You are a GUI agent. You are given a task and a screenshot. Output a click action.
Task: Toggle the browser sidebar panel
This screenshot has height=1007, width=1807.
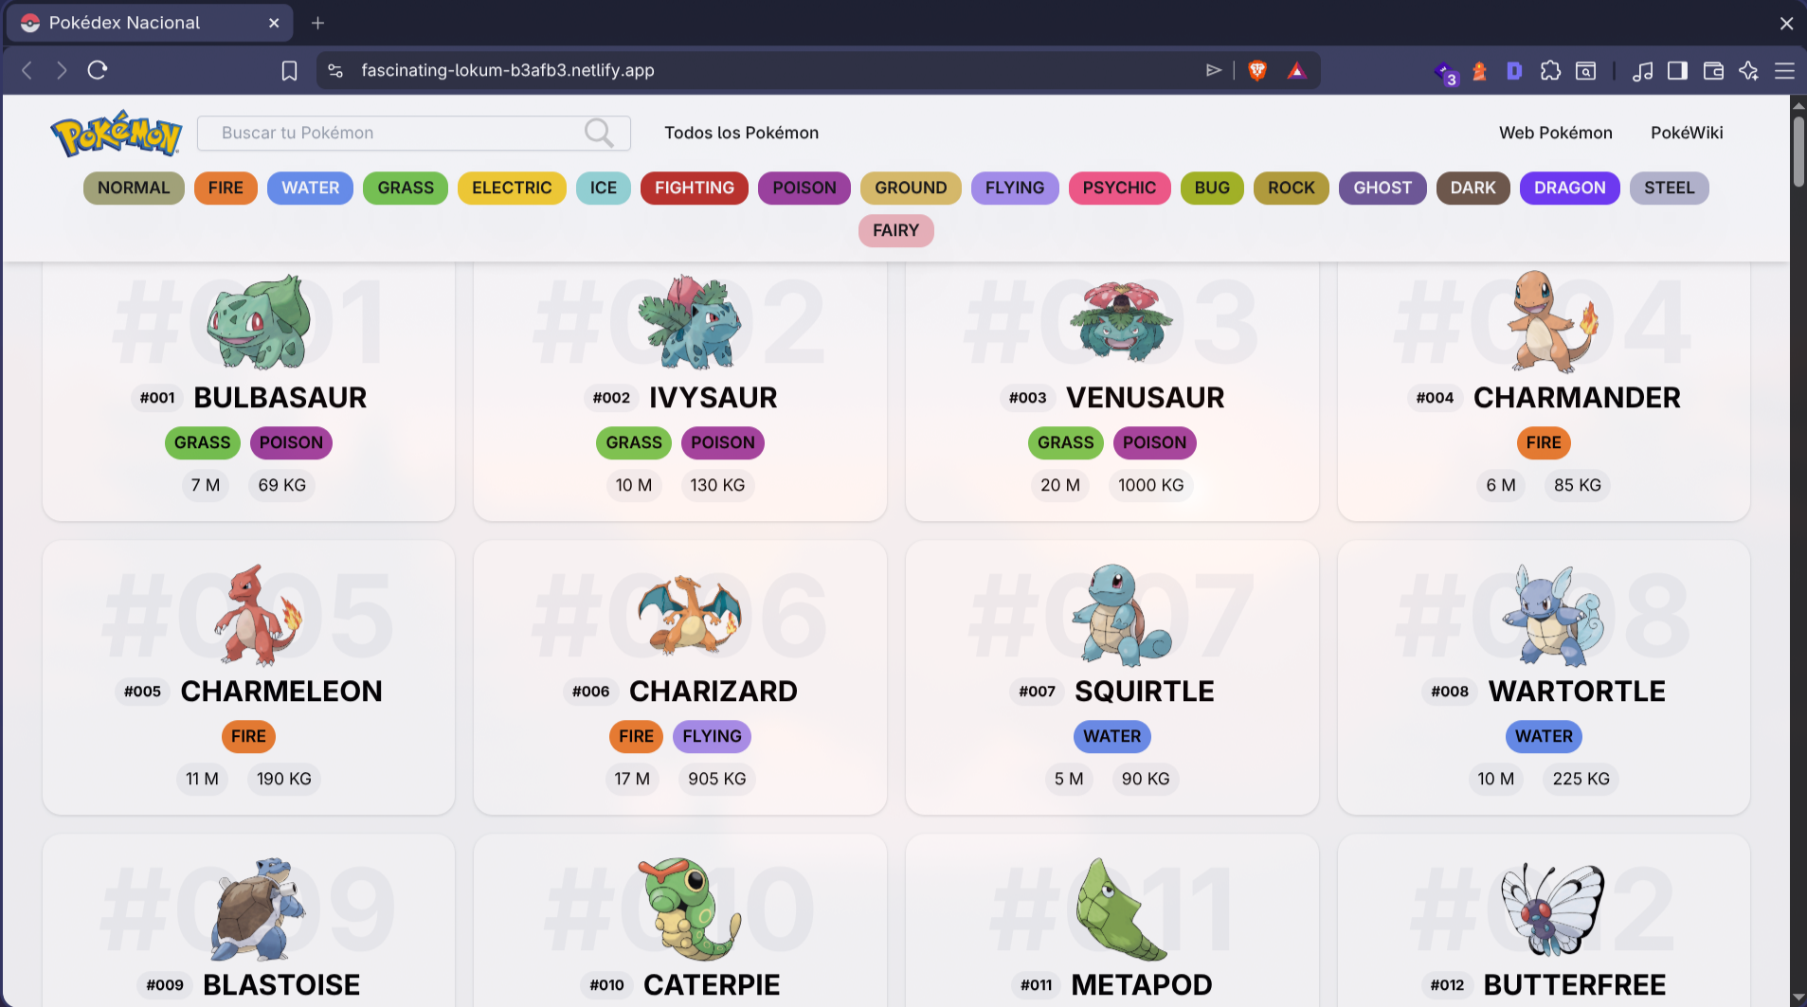click(x=1677, y=70)
